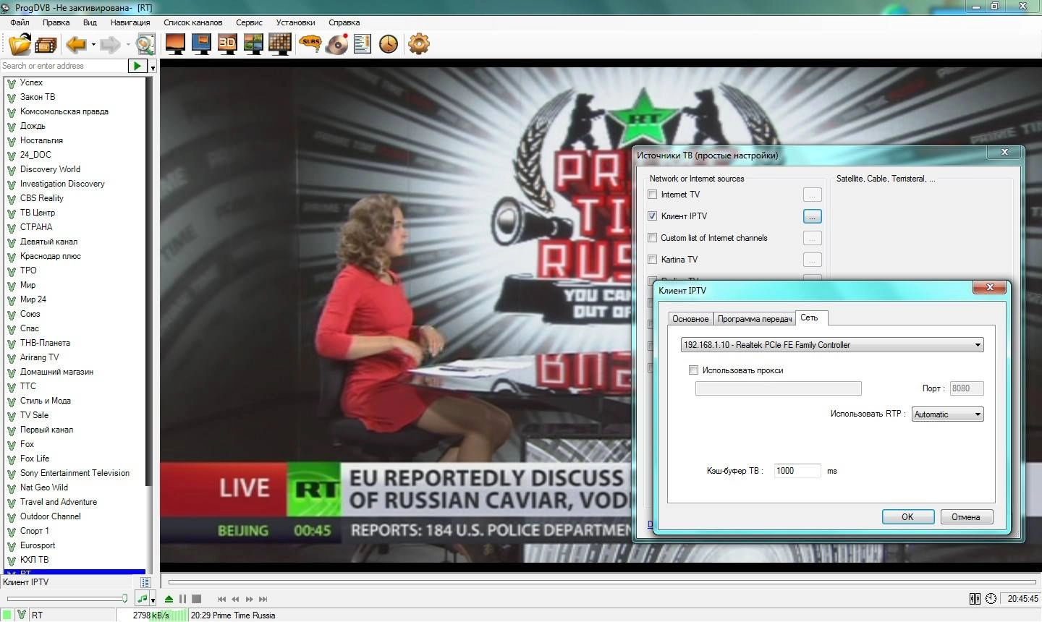
Task: Open the Правка menu
Action: click(x=56, y=22)
